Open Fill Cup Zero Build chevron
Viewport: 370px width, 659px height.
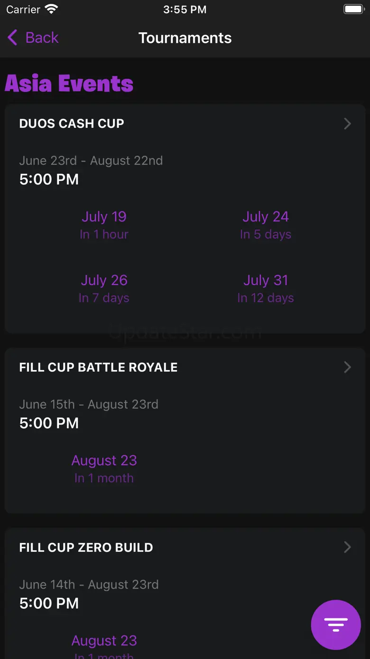tap(347, 547)
